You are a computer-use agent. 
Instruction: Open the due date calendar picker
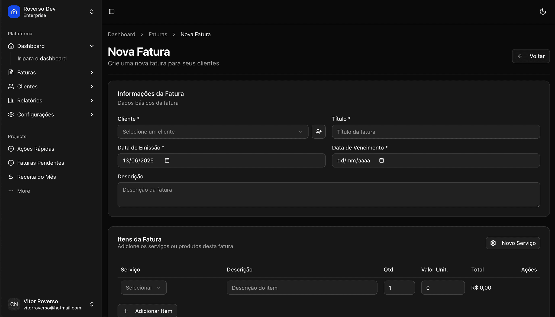[x=382, y=161]
